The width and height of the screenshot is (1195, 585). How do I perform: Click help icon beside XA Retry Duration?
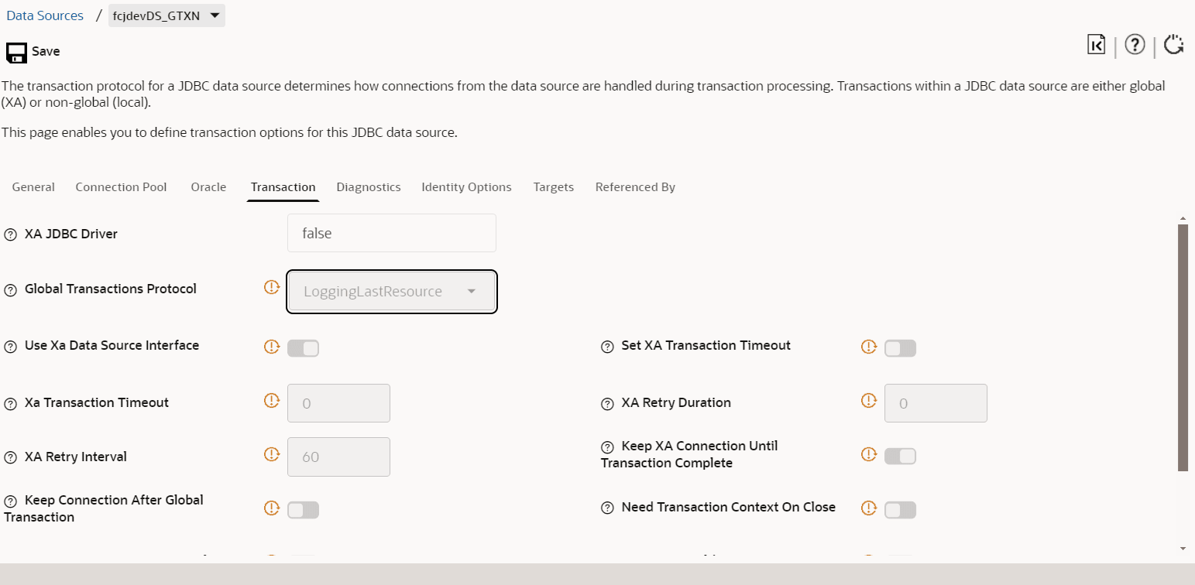tap(607, 403)
